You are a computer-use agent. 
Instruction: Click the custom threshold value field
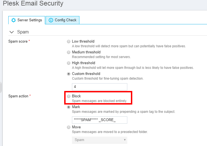pos(99,87)
